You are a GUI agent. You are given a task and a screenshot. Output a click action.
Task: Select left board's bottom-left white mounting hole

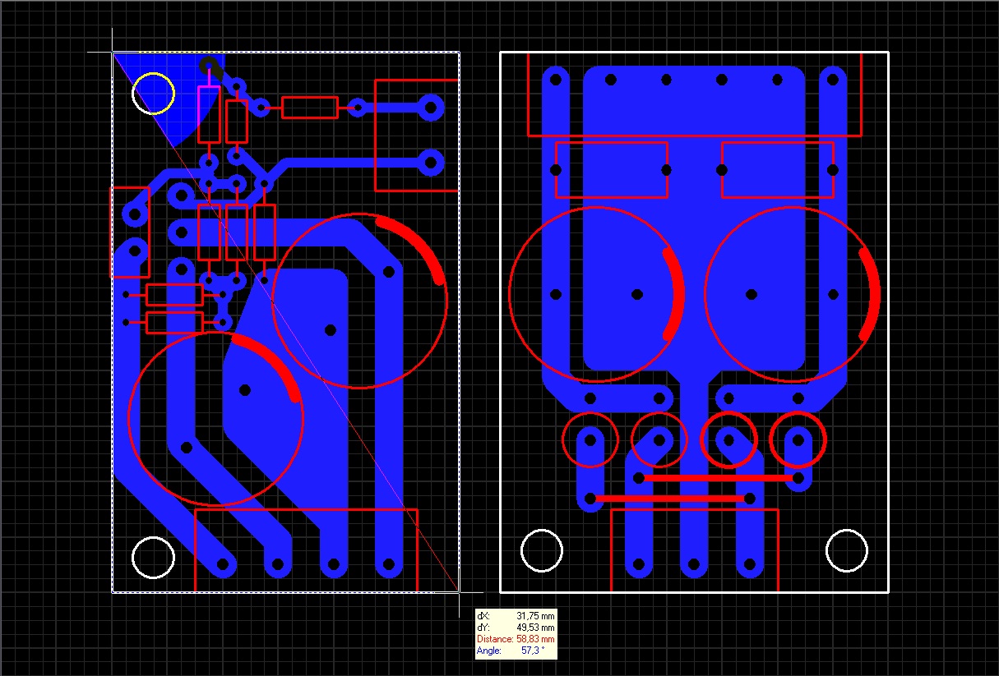pos(153,558)
